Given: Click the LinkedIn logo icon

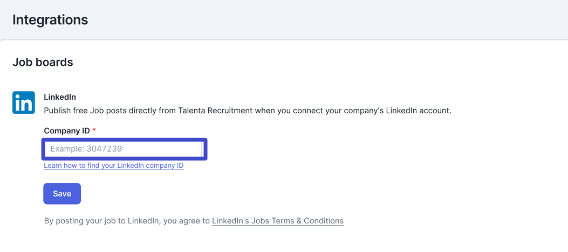Looking at the screenshot, I should (24, 102).
